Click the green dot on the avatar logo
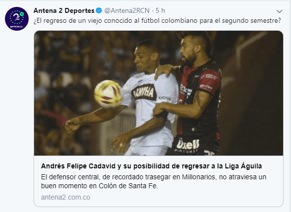The image size is (291, 212). (22, 14)
